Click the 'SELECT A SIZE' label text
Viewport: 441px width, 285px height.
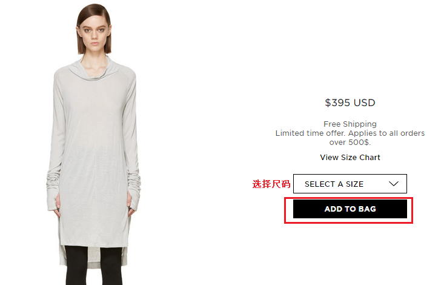[334, 184]
